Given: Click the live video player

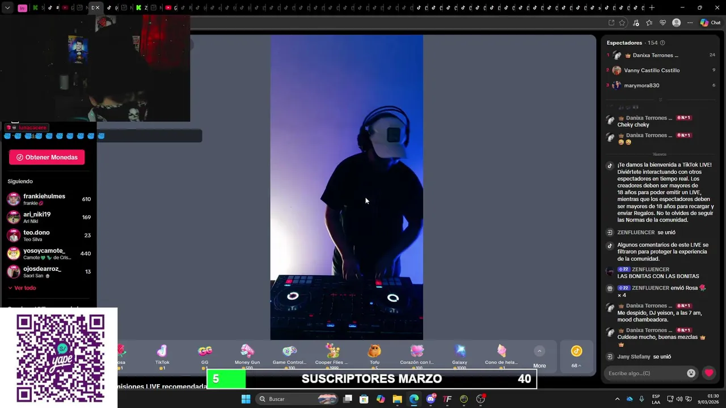Looking at the screenshot, I should (347, 188).
